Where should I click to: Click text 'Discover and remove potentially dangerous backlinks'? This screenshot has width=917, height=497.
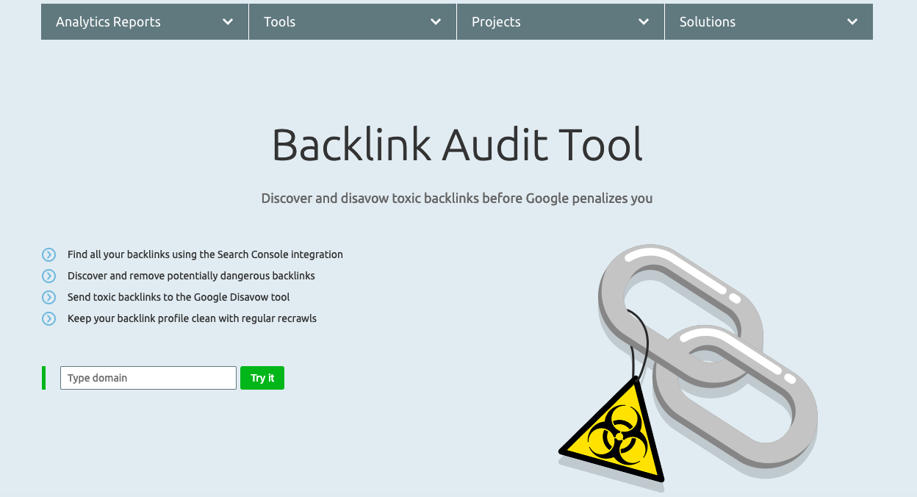click(x=191, y=276)
